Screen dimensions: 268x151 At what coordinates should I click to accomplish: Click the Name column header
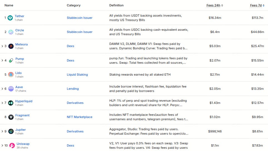coord(9,5)
